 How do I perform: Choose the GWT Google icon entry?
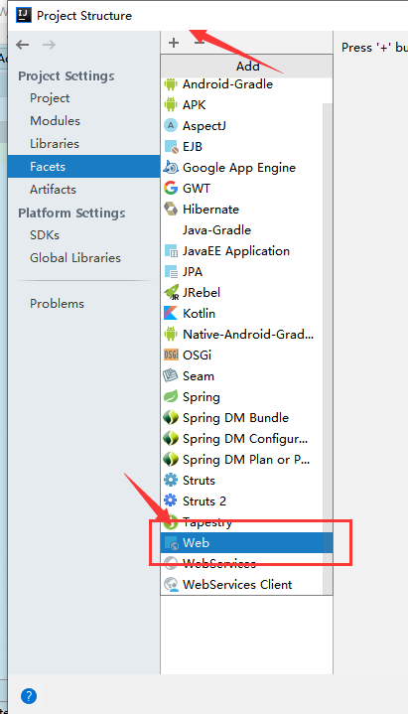coord(171,188)
